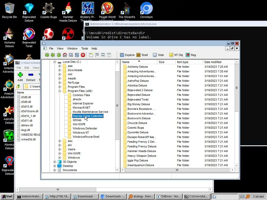Select Popcap Game Collection in tree
267x200 pixels.
(88, 116)
